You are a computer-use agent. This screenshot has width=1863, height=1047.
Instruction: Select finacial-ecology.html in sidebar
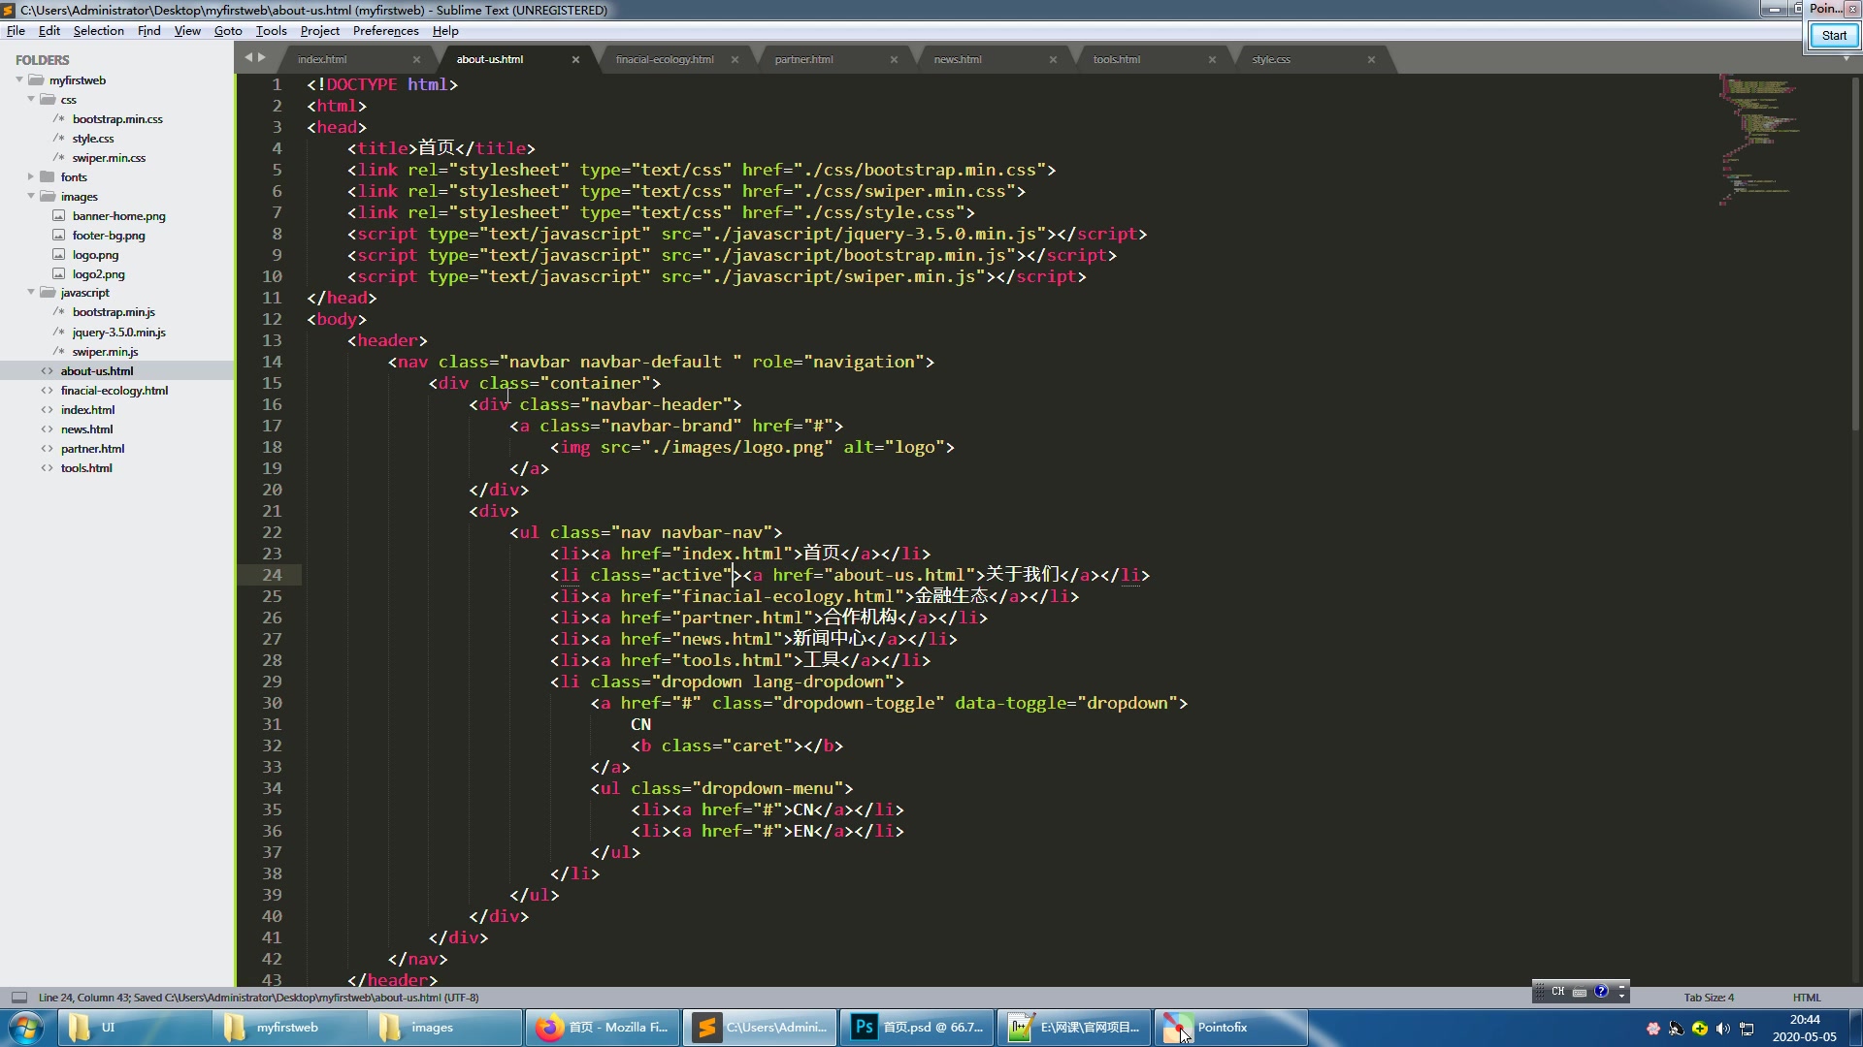click(114, 391)
